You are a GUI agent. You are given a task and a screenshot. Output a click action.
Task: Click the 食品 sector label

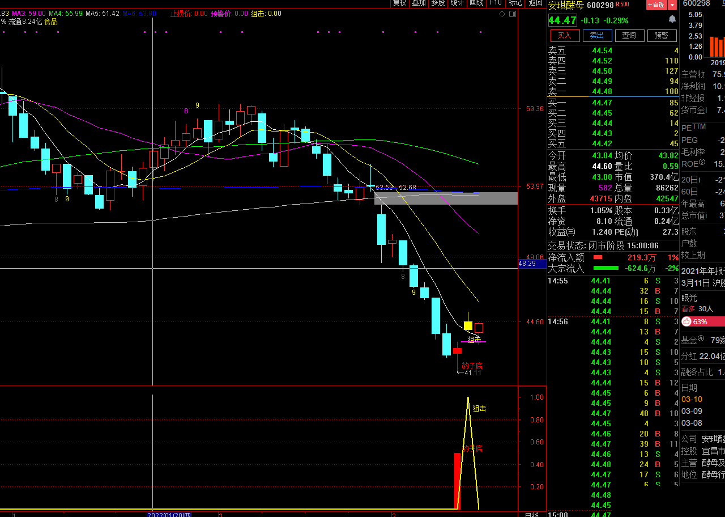tap(51, 22)
